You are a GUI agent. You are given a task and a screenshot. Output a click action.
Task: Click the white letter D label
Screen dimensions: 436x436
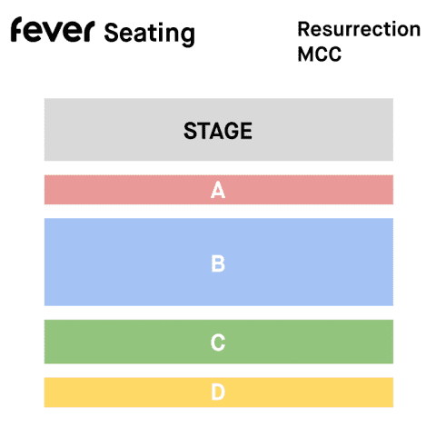tap(218, 392)
